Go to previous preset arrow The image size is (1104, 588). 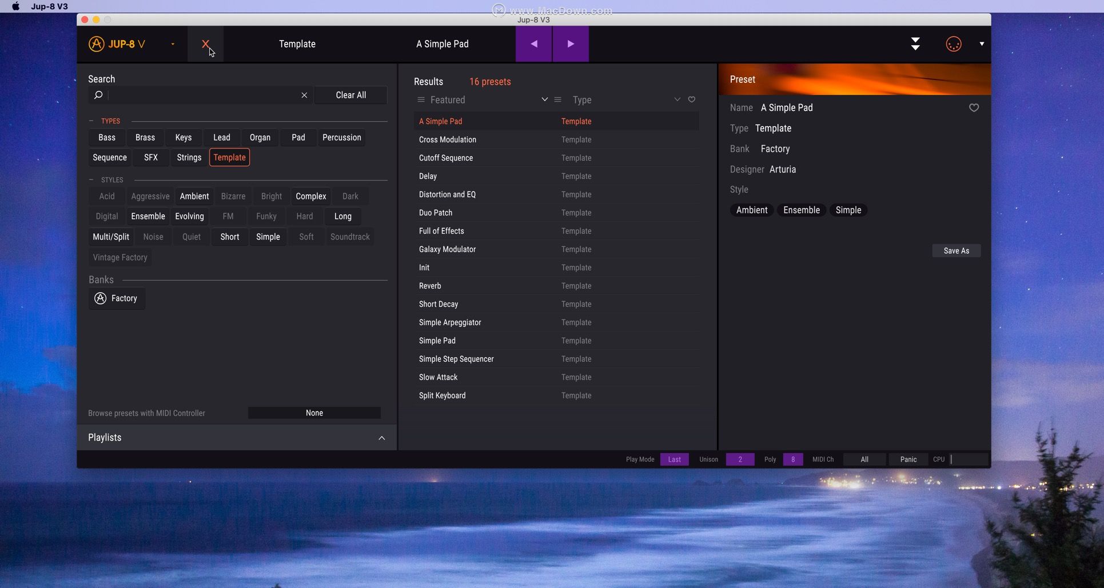point(533,44)
